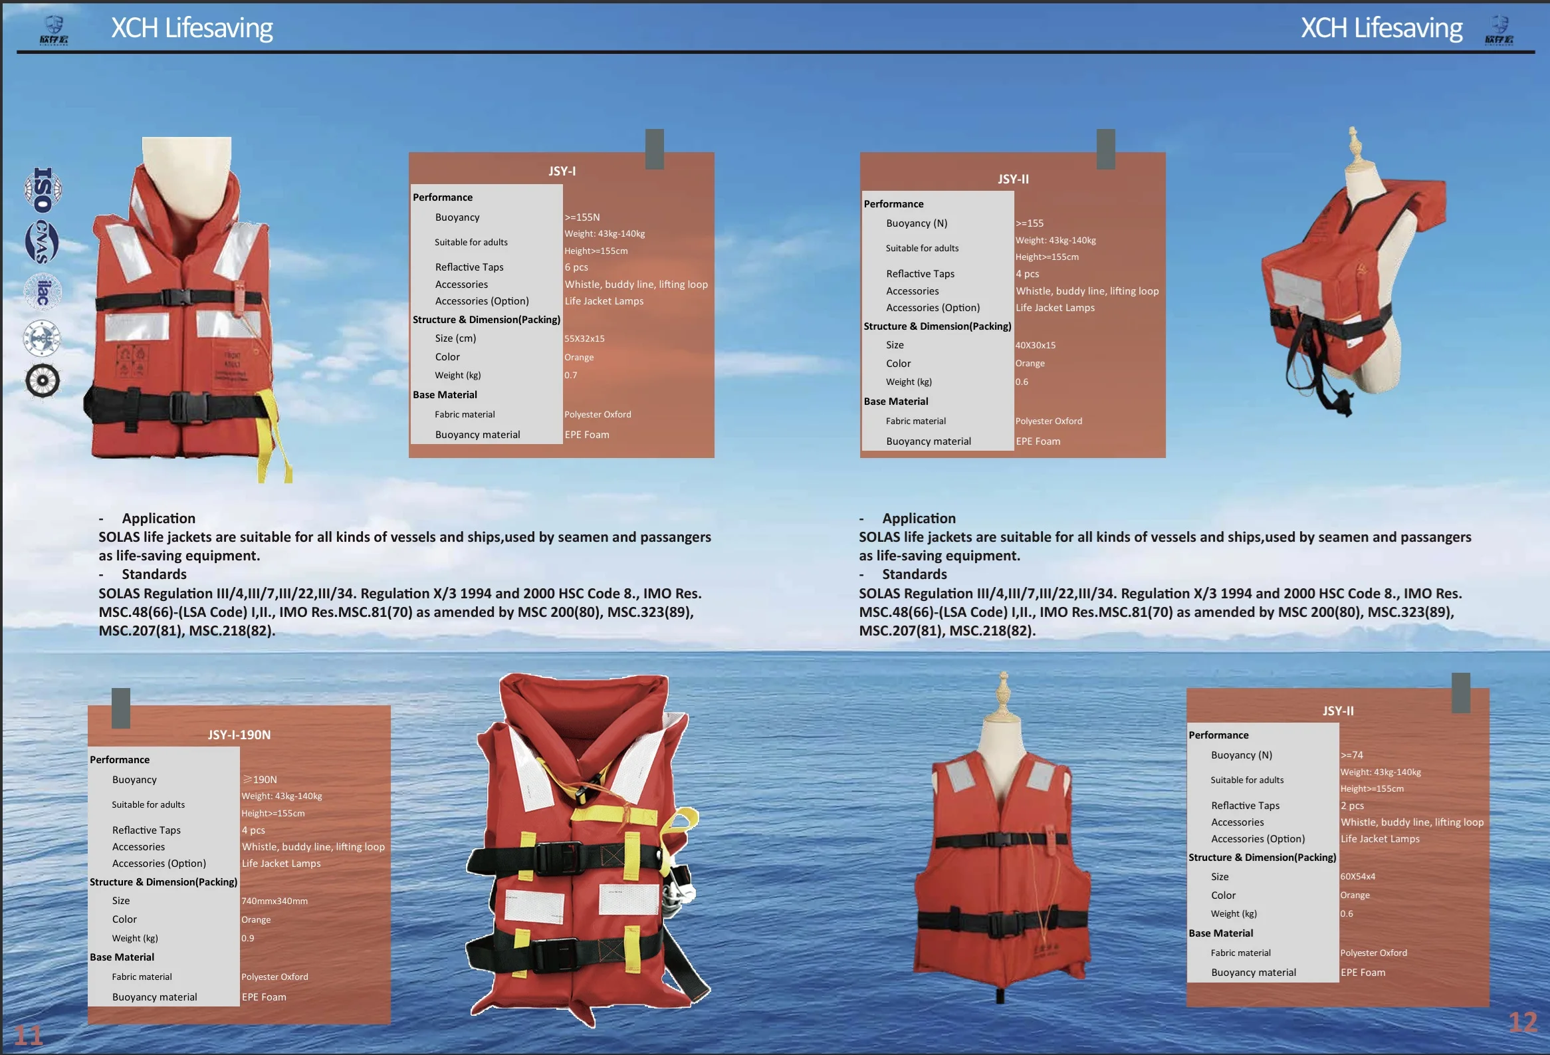
Task: Enable the Accessories (Option) for JSY-II
Action: click(933, 307)
